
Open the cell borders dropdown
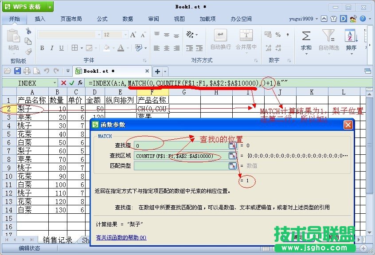point(82,48)
